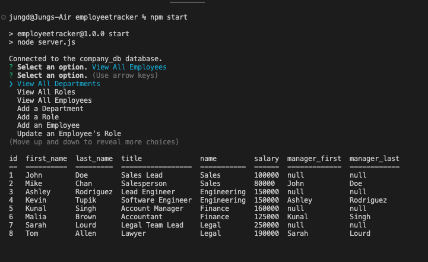
Task: Select 'View All Employees' in the choices list
Action: (x=55, y=100)
